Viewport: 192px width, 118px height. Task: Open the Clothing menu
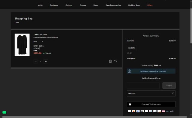point(69,5)
